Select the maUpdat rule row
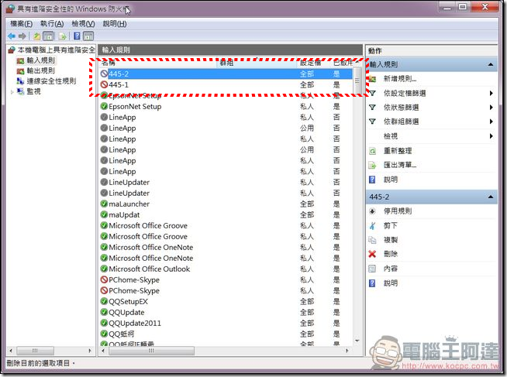The width and height of the screenshot is (507, 377). point(226,214)
